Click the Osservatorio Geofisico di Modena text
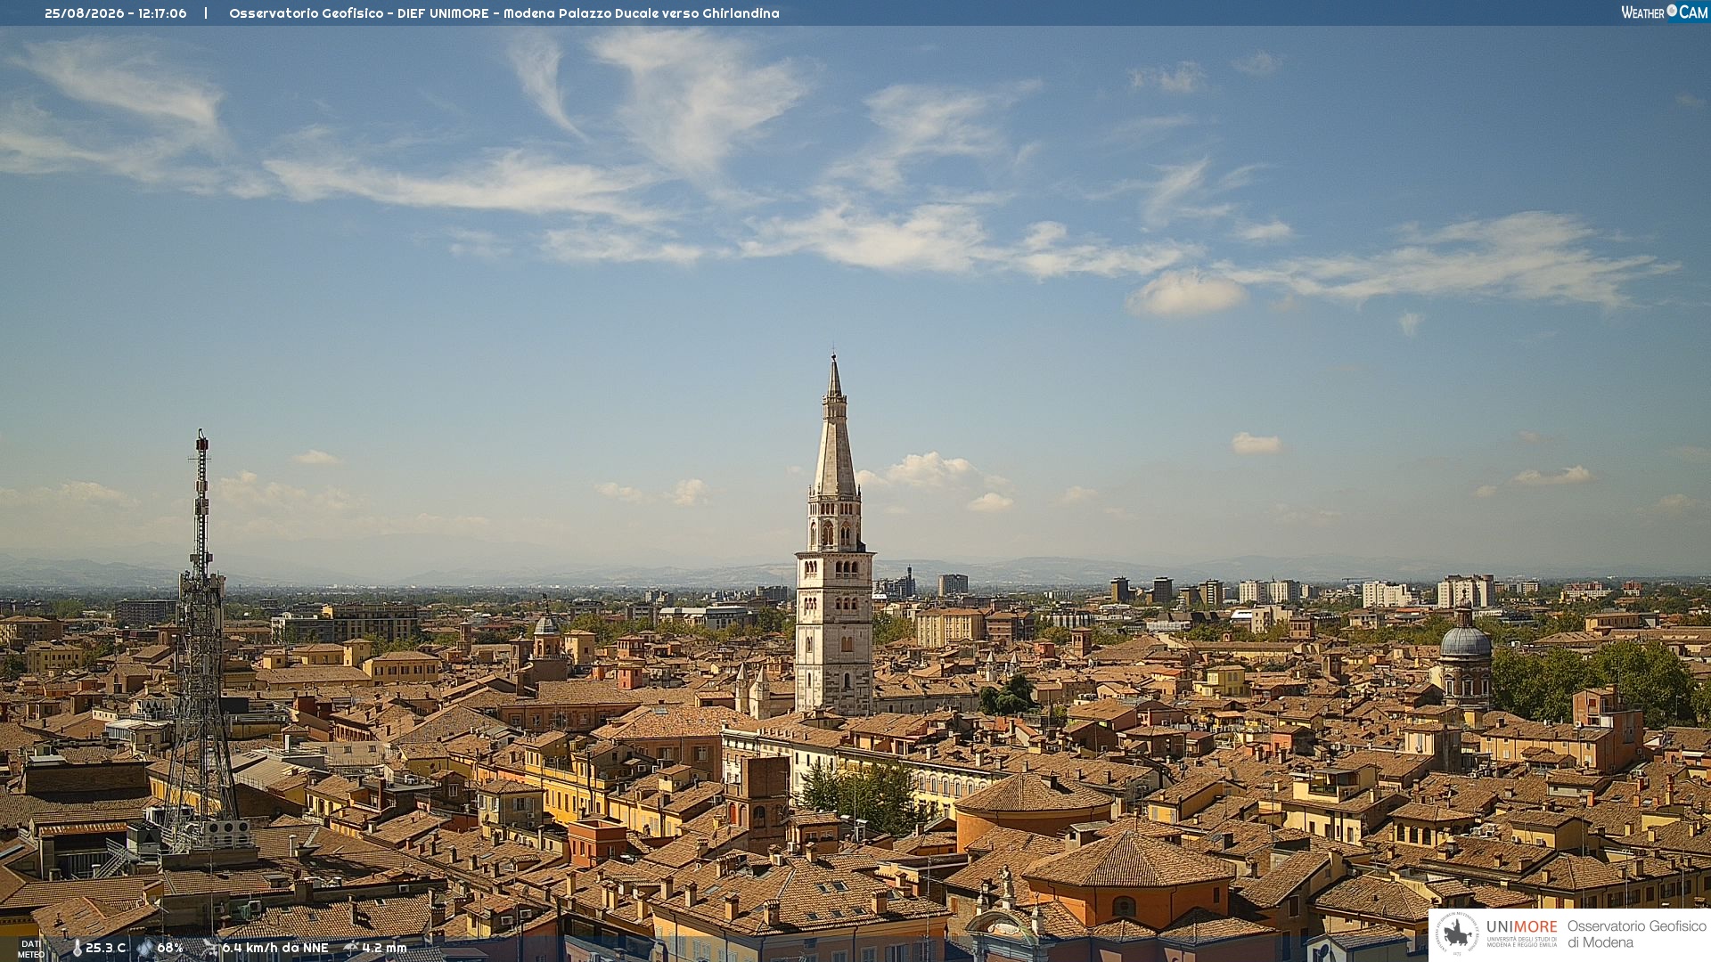Screen dimensions: 1711x962 coord(1636,934)
